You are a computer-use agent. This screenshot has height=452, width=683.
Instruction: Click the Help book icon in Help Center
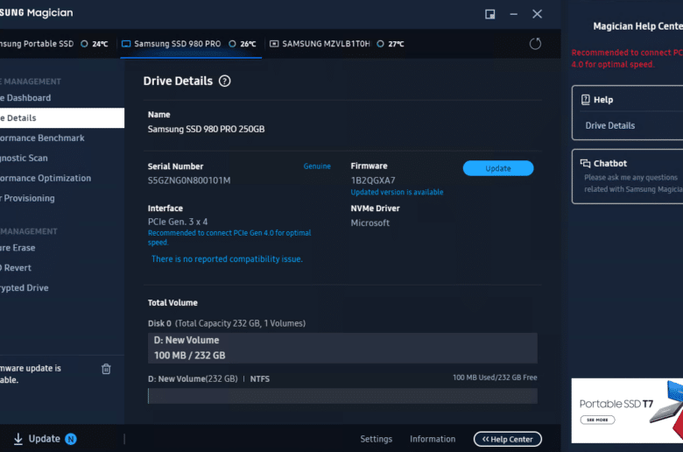pyautogui.click(x=586, y=100)
